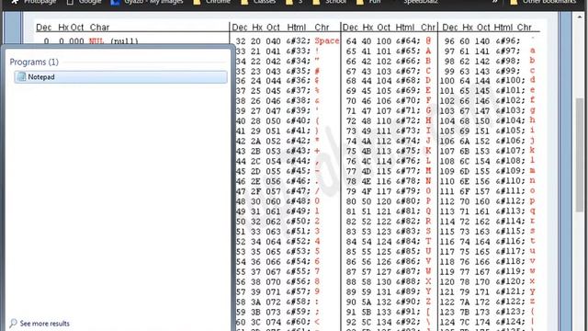Expand the bookmarks bar overflow chevron

pos(495,2)
